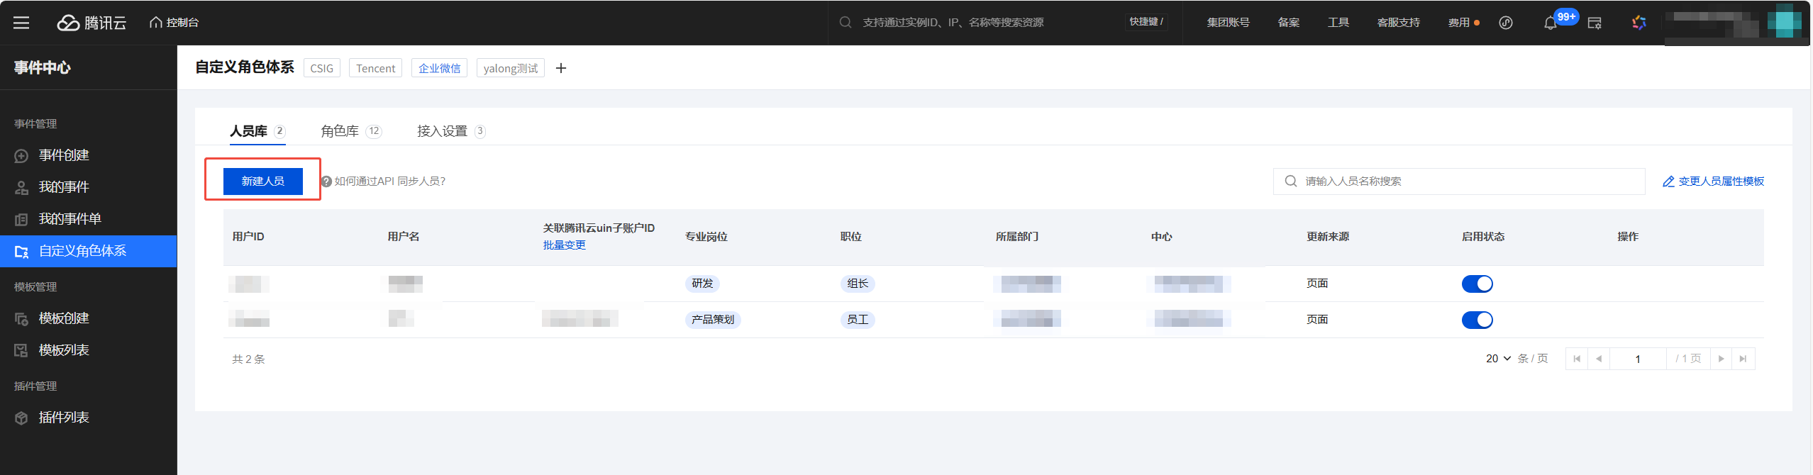Go to the previous page arrow
The image size is (1813, 475).
(x=1599, y=359)
